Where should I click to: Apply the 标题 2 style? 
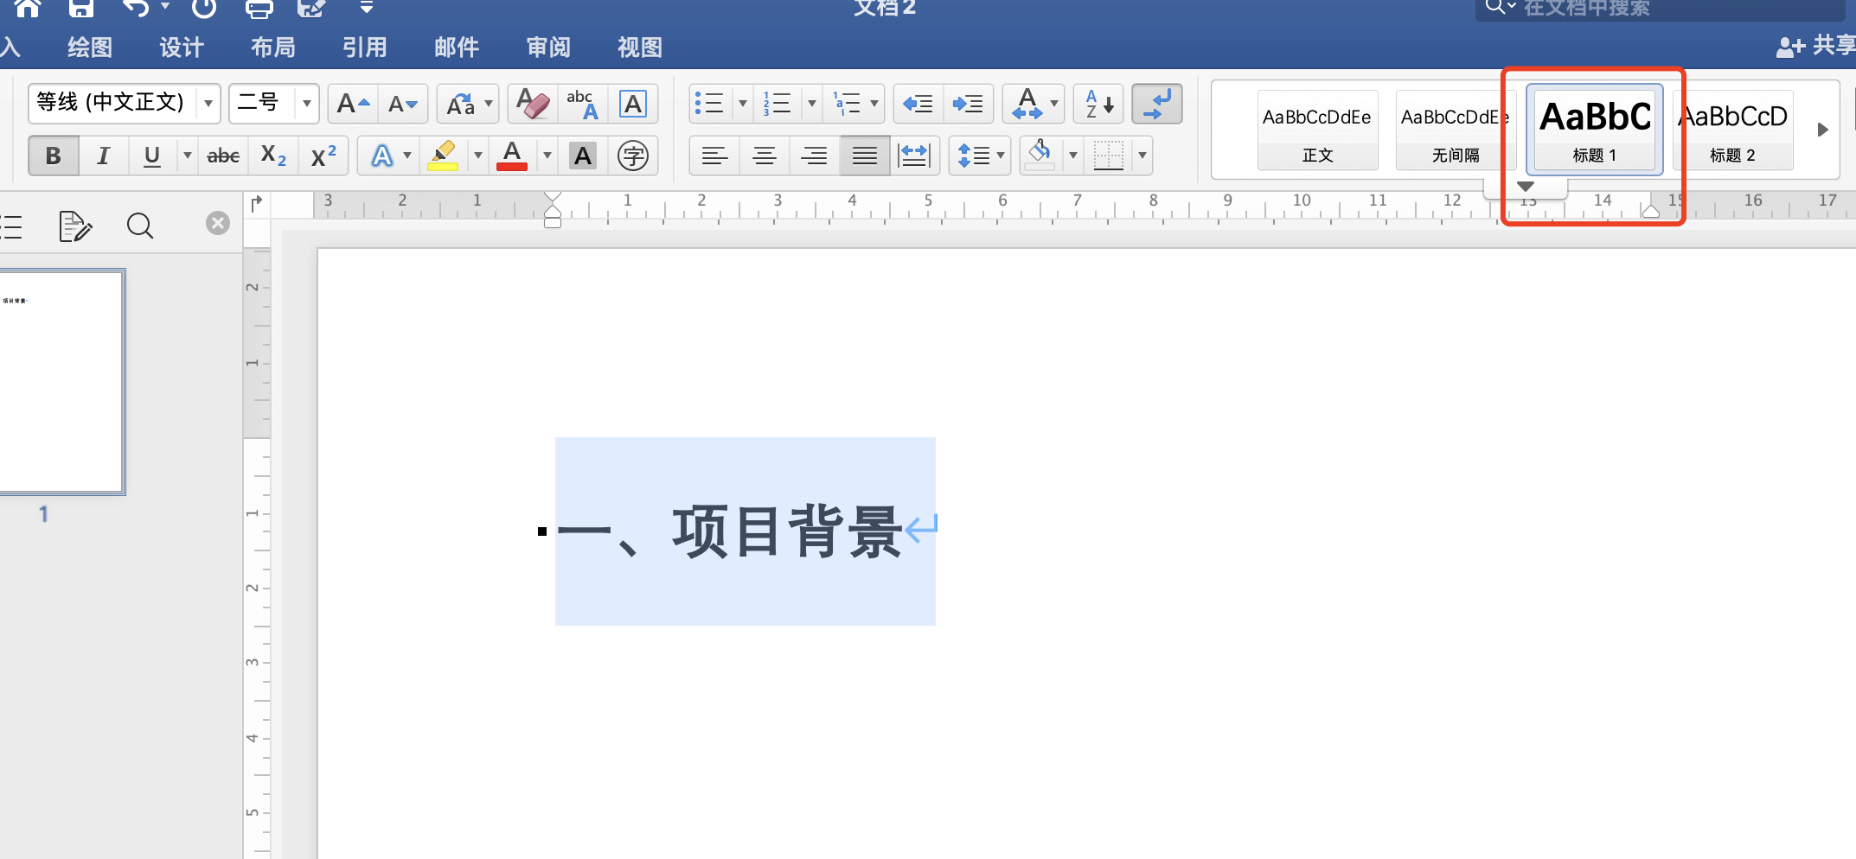1732,130
